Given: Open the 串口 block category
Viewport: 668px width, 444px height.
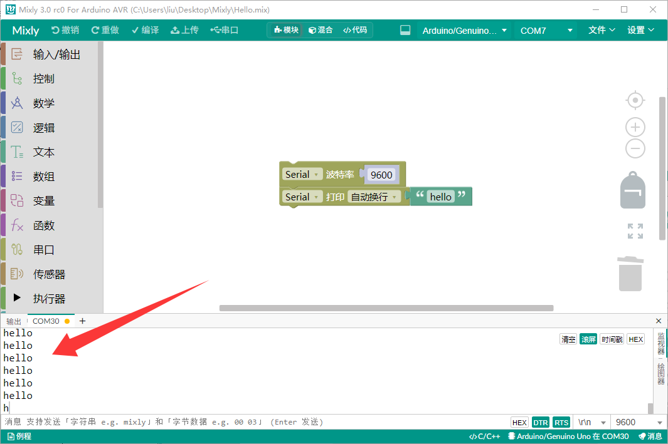Looking at the screenshot, I should coord(51,250).
